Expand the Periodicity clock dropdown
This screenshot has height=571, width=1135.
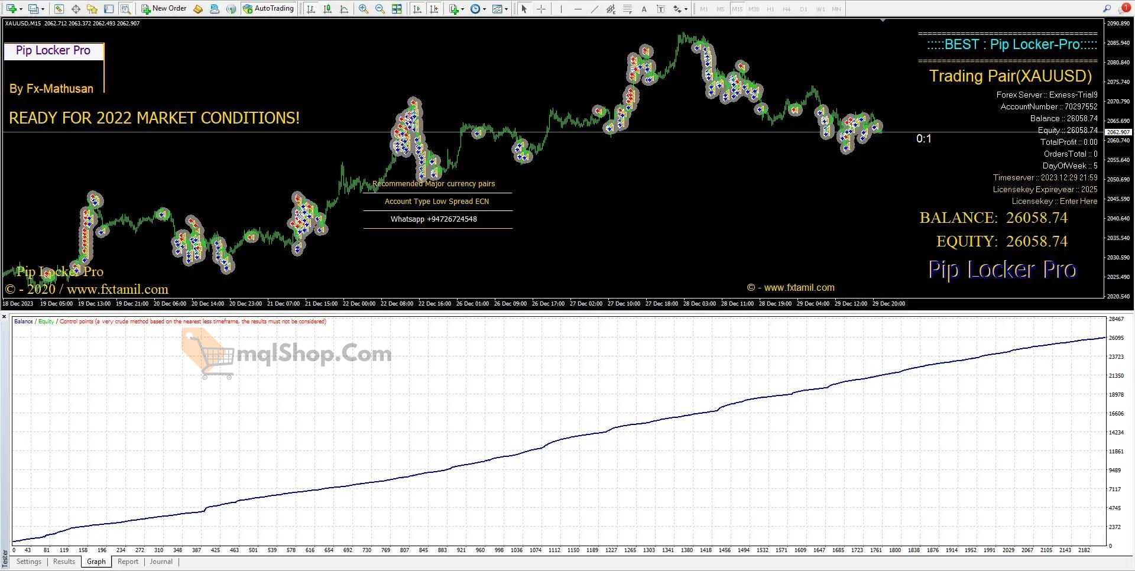484,9
